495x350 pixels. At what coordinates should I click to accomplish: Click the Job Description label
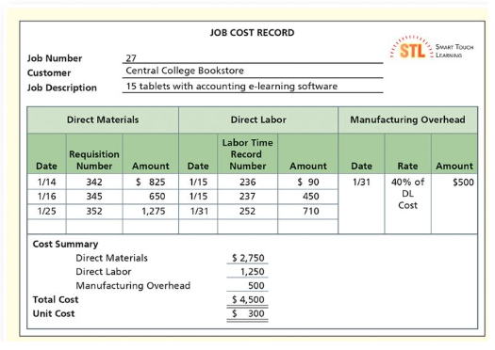pos(62,87)
